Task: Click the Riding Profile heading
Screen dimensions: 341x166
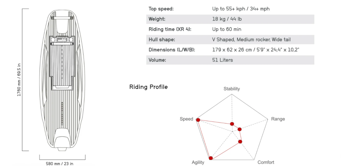Action: tap(149, 87)
